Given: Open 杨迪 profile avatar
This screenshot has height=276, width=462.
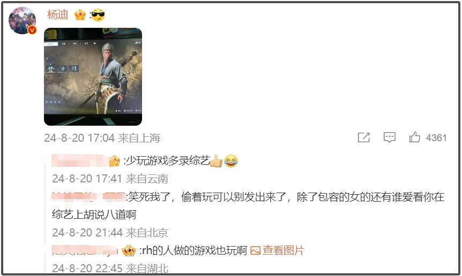Looking at the screenshot, I should pyautogui.click(x=22, y=20).
